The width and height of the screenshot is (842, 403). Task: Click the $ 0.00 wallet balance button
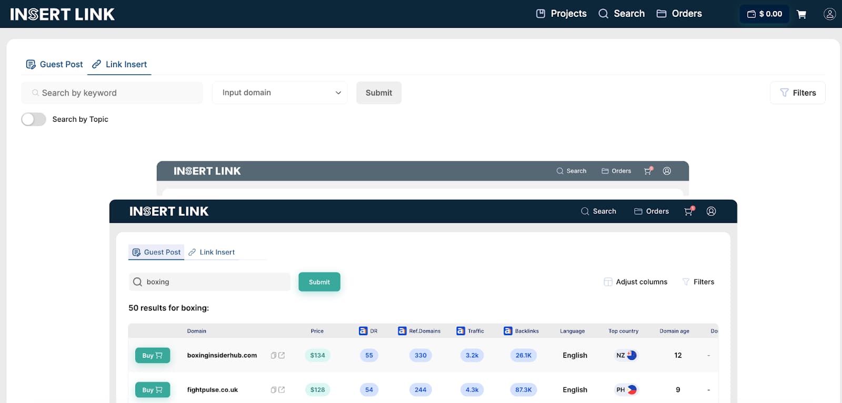tap(765, 14)
